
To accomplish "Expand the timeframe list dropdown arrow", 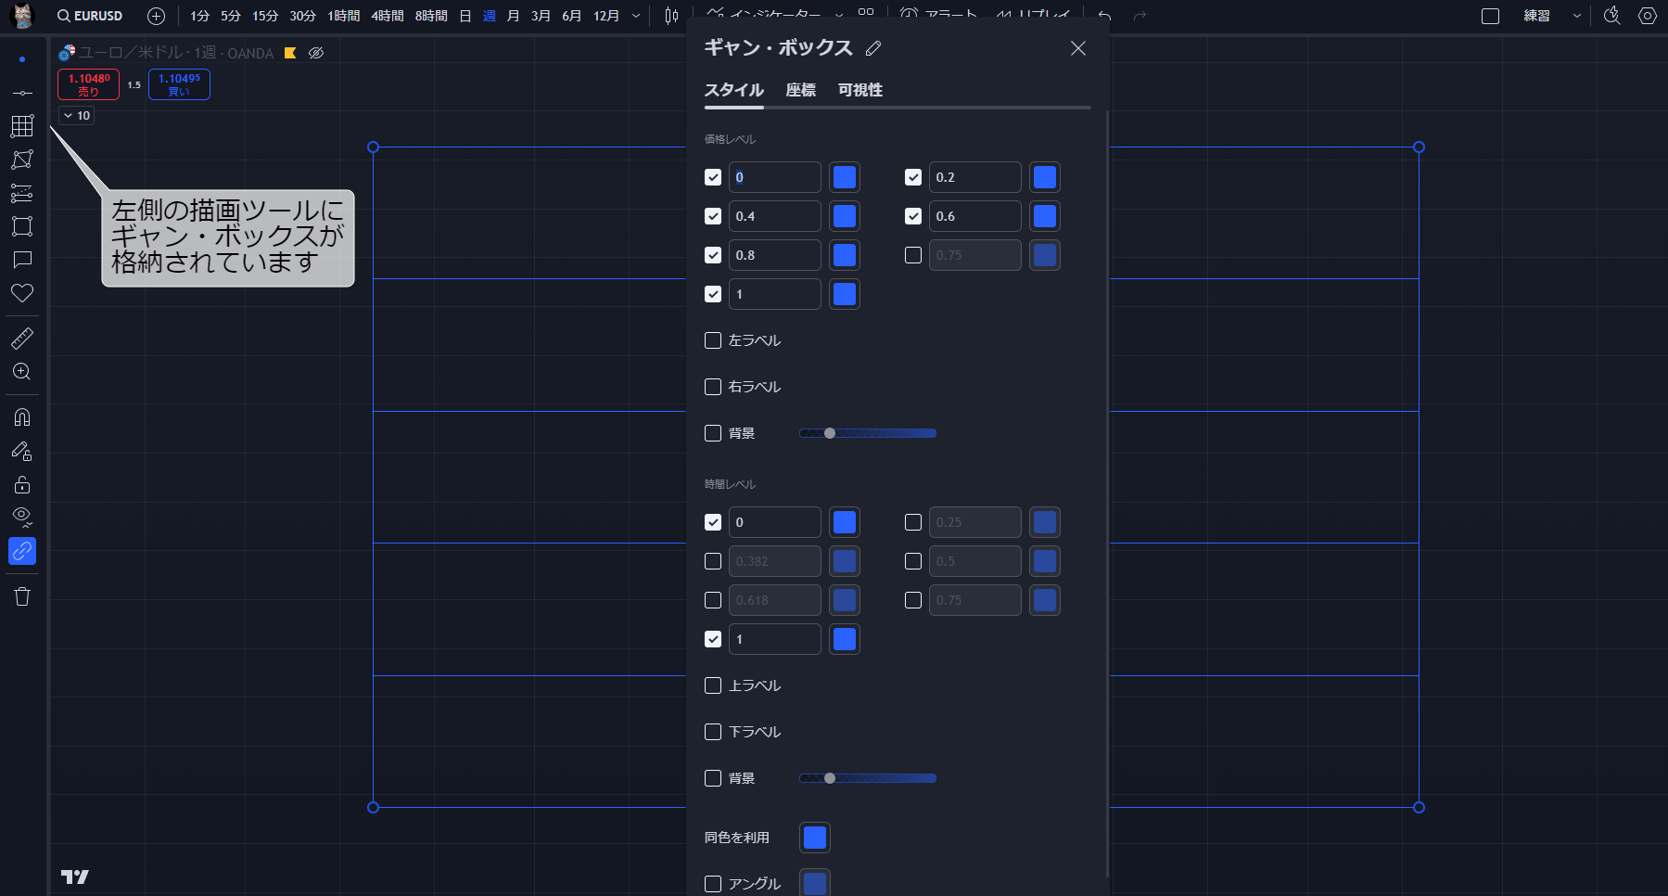I will point(636,16).
